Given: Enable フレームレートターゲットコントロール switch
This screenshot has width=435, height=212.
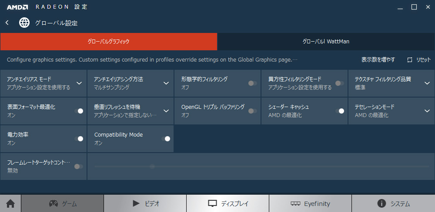Looking at the screenshot, I should (x=79, y=166).
